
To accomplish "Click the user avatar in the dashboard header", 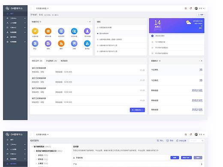I will [x=196, y=9].
